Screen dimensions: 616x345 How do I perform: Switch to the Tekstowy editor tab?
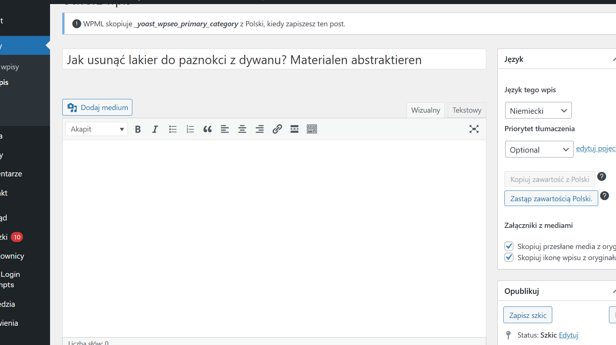467,110
